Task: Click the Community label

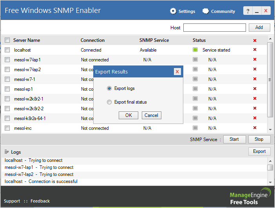Action: coord(223,11)
